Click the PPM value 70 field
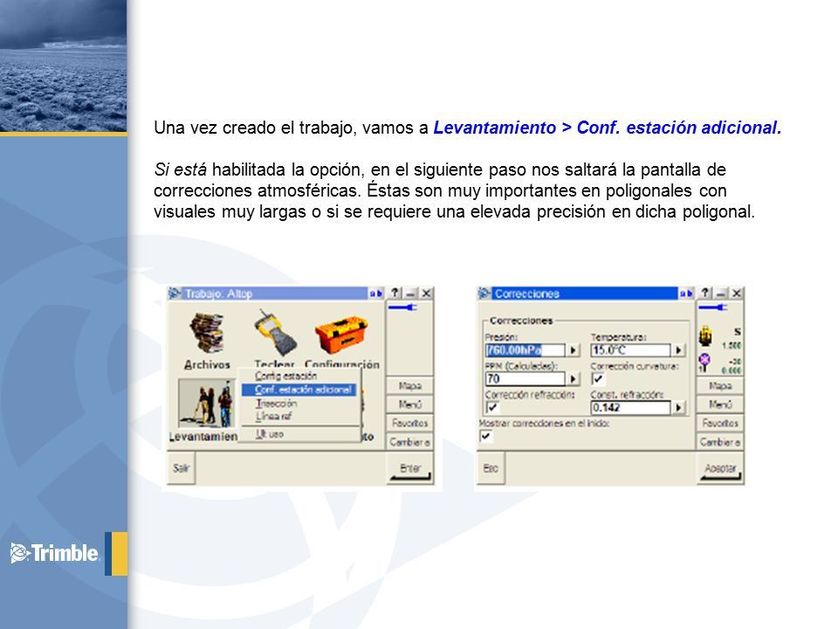 [525, 378]
